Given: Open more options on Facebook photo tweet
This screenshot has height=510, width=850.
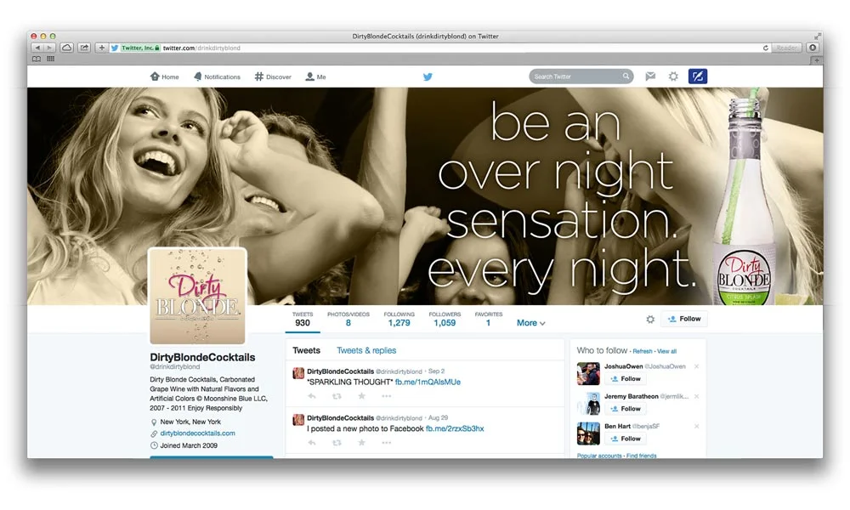Looking at the screenshot, I should 387,443.
